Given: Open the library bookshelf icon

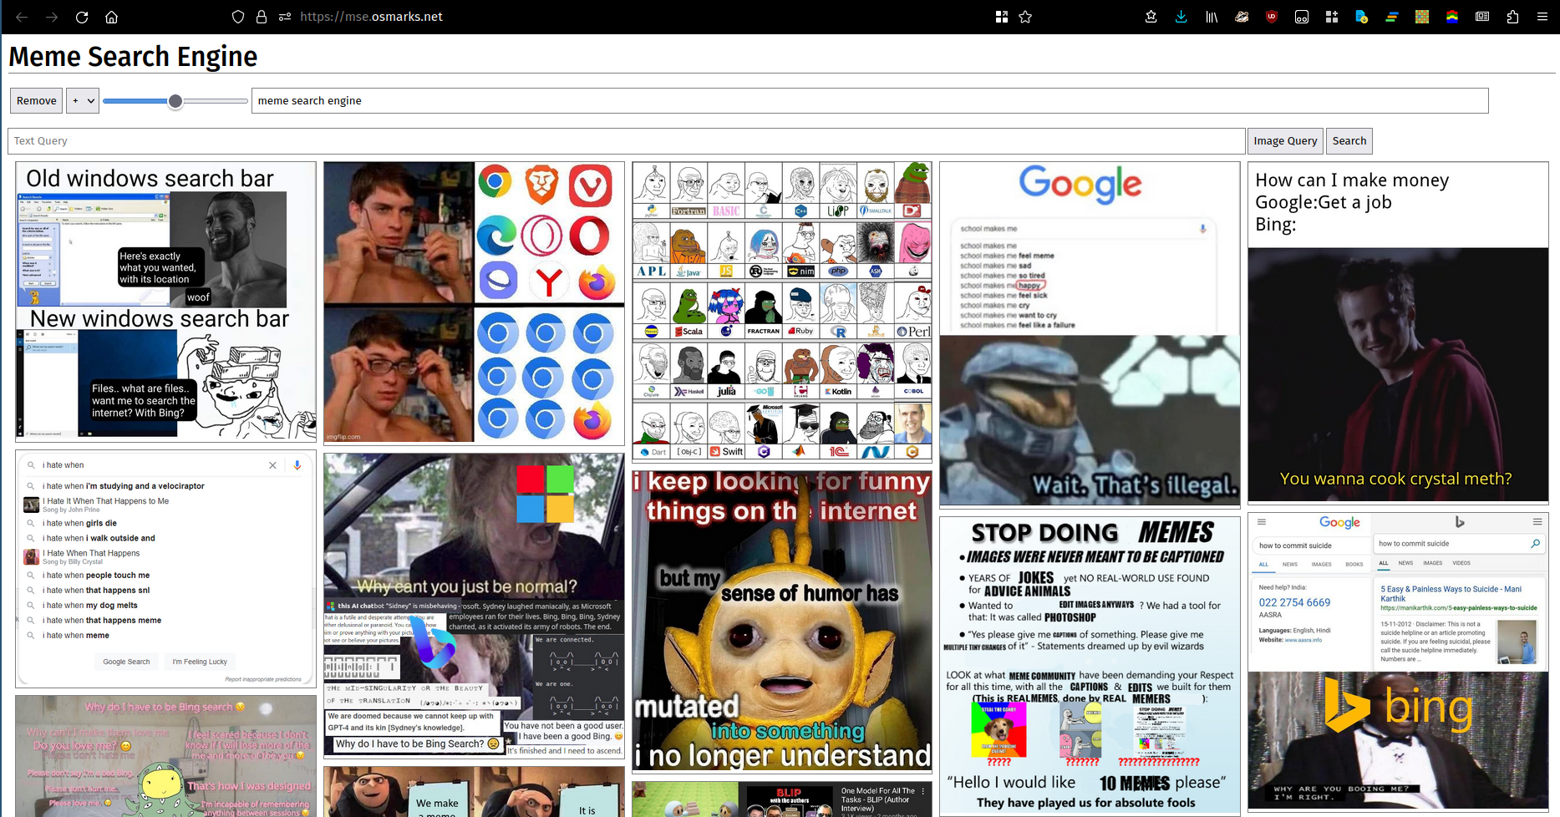Looking at the screenshot, I should (1211, 17).
